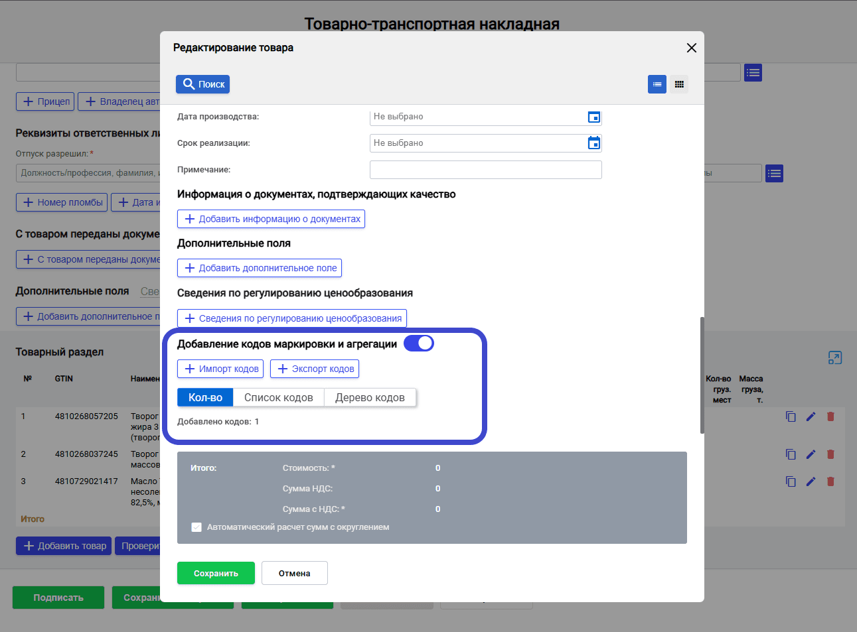Copy row 3 with duplicate icon

[x=791, y=481]
